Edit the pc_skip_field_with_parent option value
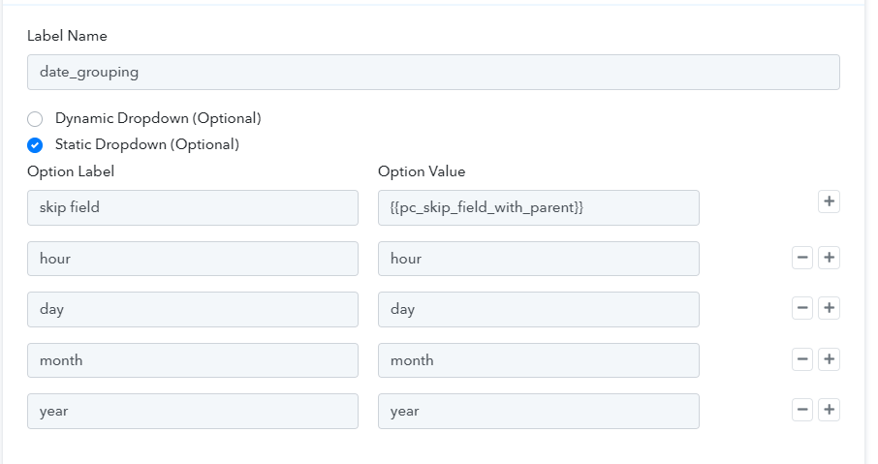This screenshot has height=464, width=878. click(538, 207)
